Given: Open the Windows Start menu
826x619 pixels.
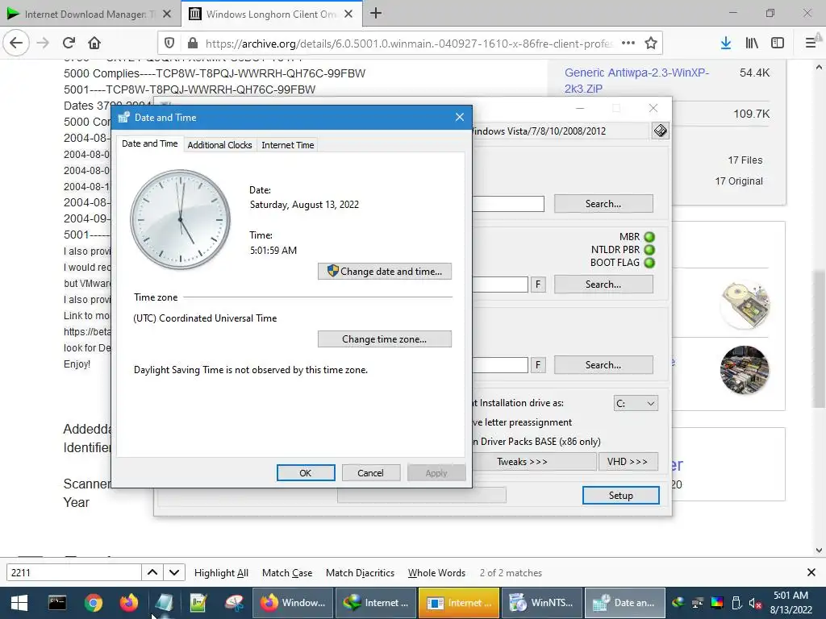Looking at the screenshot, I should (x=19, y=603).
